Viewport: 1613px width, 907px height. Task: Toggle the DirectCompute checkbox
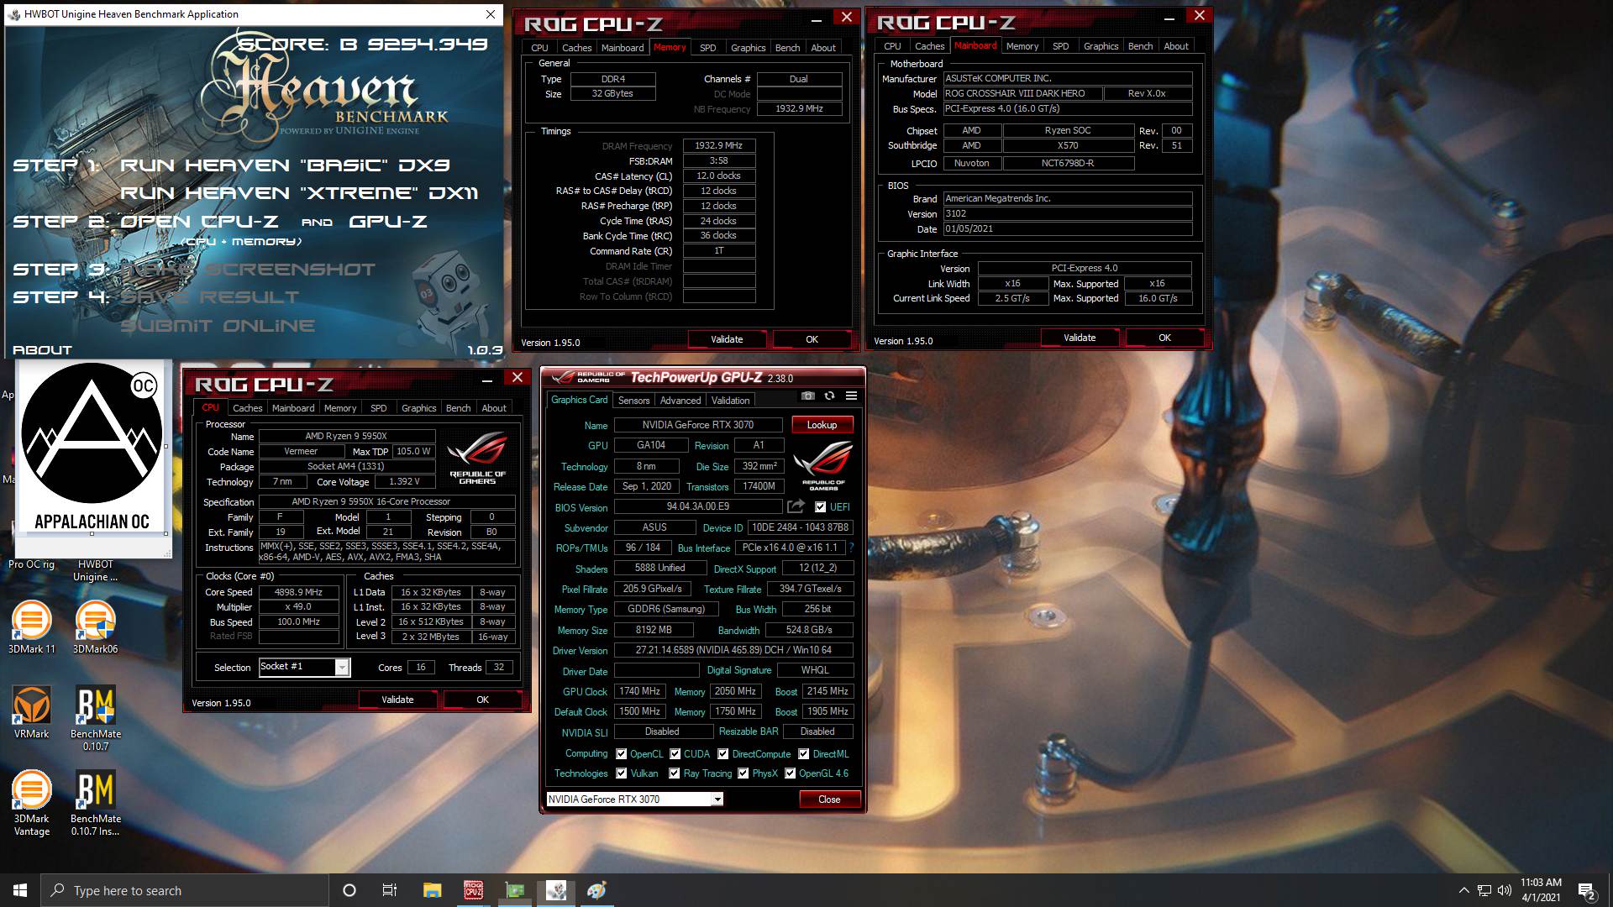click(x=722, y=753)
